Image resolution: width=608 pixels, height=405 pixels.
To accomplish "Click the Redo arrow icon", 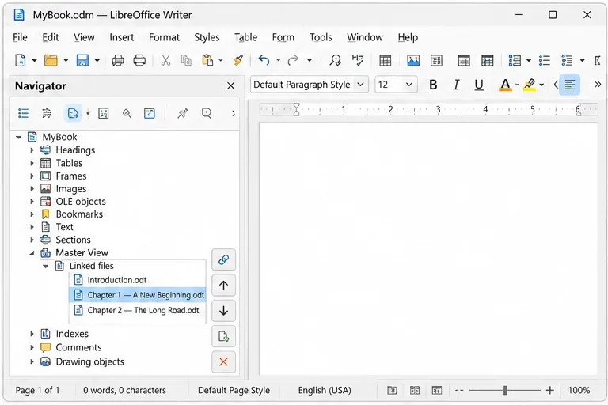I will (293, 60).
